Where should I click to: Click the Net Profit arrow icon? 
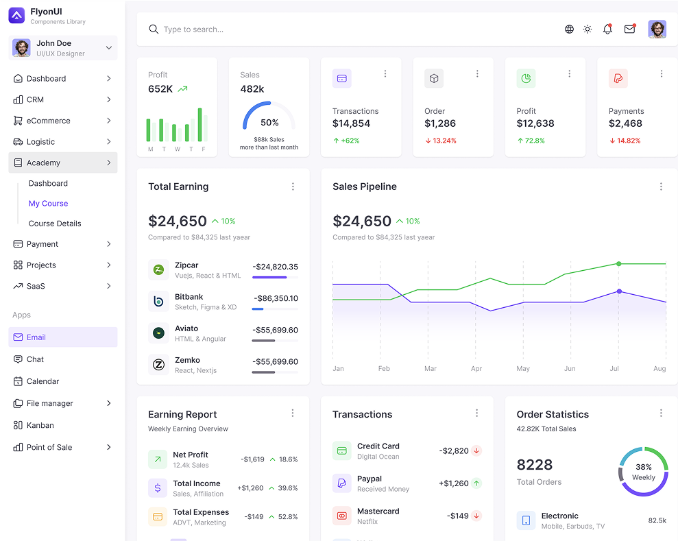click(158, 459)
